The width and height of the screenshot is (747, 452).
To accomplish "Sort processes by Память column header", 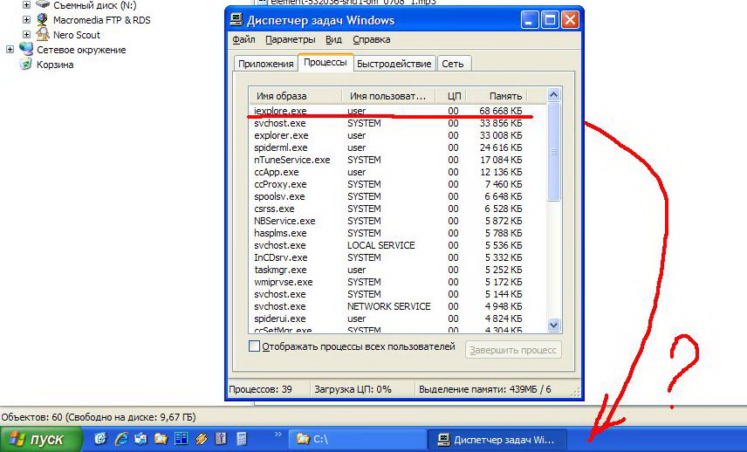I will (505, 95).
